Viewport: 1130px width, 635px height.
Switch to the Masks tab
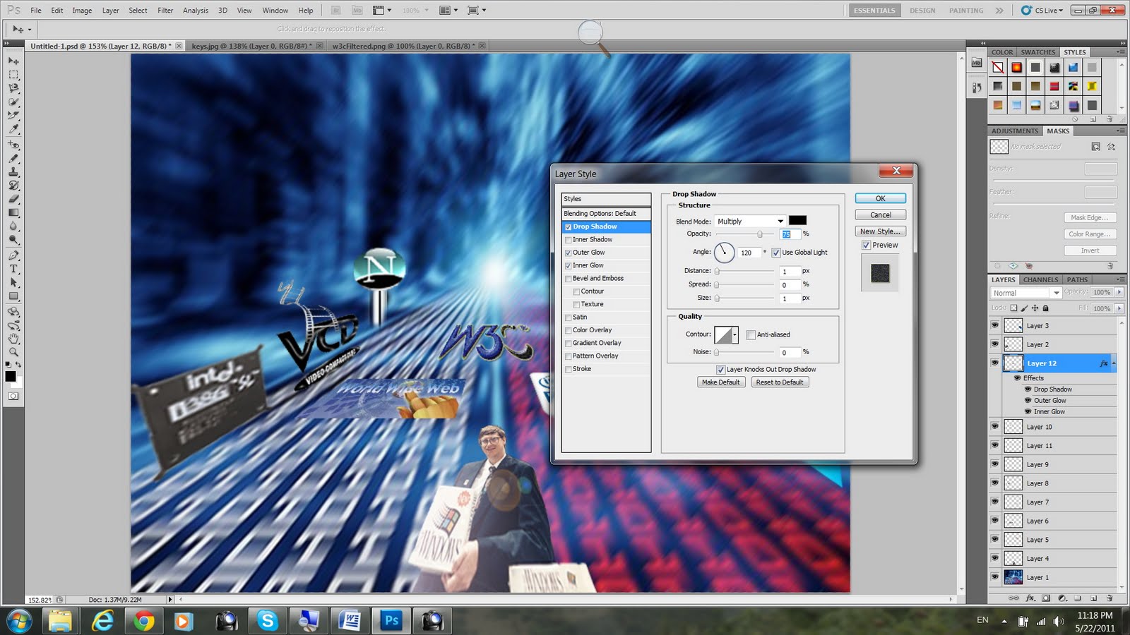(1058, 131)
